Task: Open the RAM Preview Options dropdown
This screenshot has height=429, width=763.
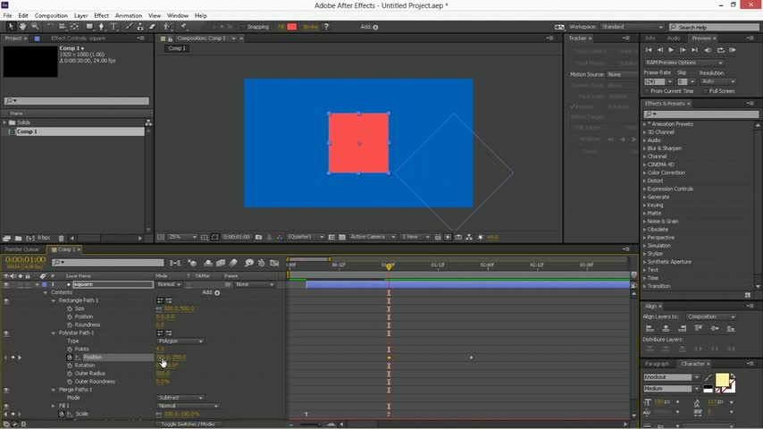Action: tap(683, 63)
